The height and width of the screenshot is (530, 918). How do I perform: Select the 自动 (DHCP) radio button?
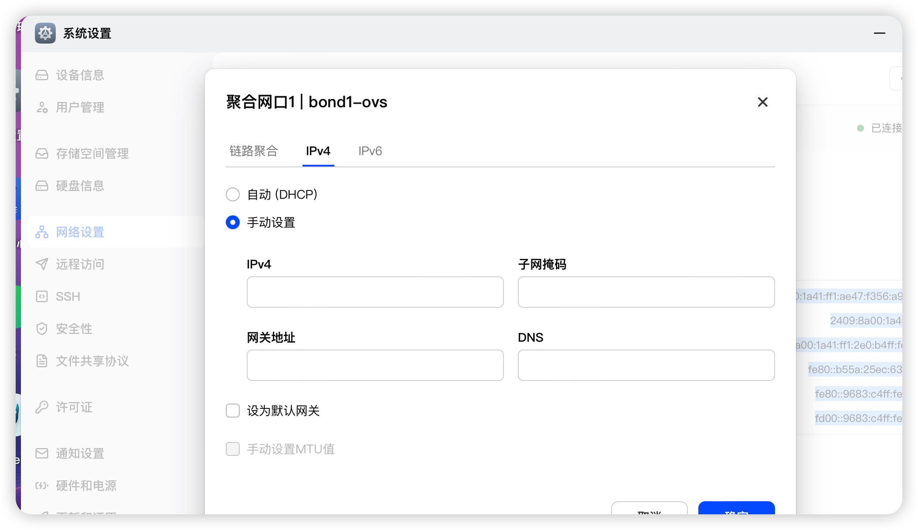pyautogui.click(x=233, y=194)
